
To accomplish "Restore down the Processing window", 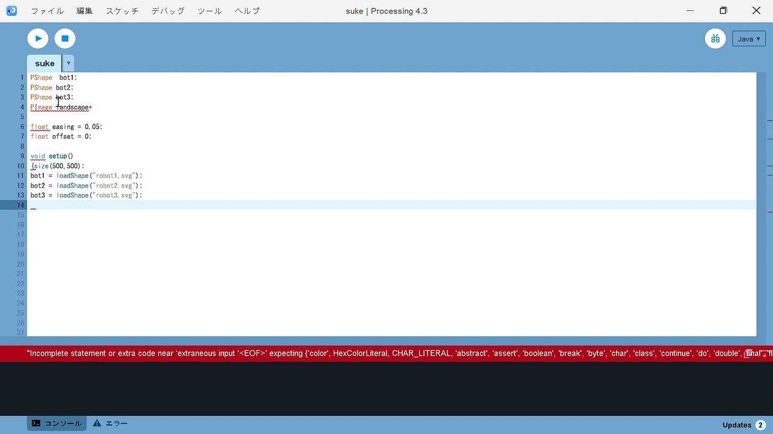I will tap(723, 11).
